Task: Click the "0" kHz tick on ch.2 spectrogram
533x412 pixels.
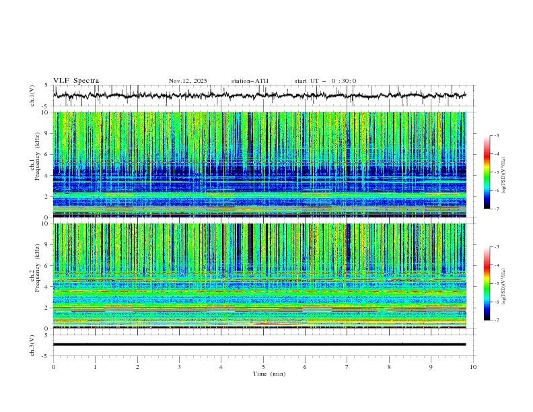Action: 48,329
